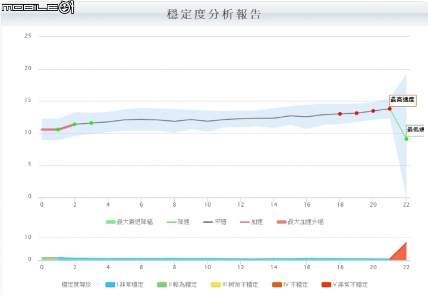Viewport: 428px width, 296px height.
Task: Select the green data point at x=22
Action: click(406, 139)
